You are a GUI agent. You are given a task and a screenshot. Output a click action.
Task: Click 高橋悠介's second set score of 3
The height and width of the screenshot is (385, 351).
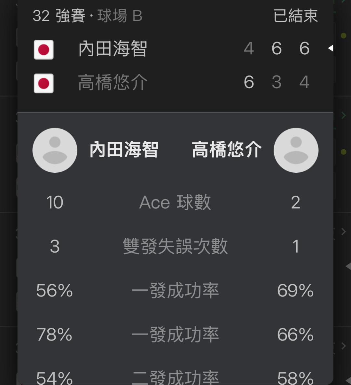click(277, 82)
